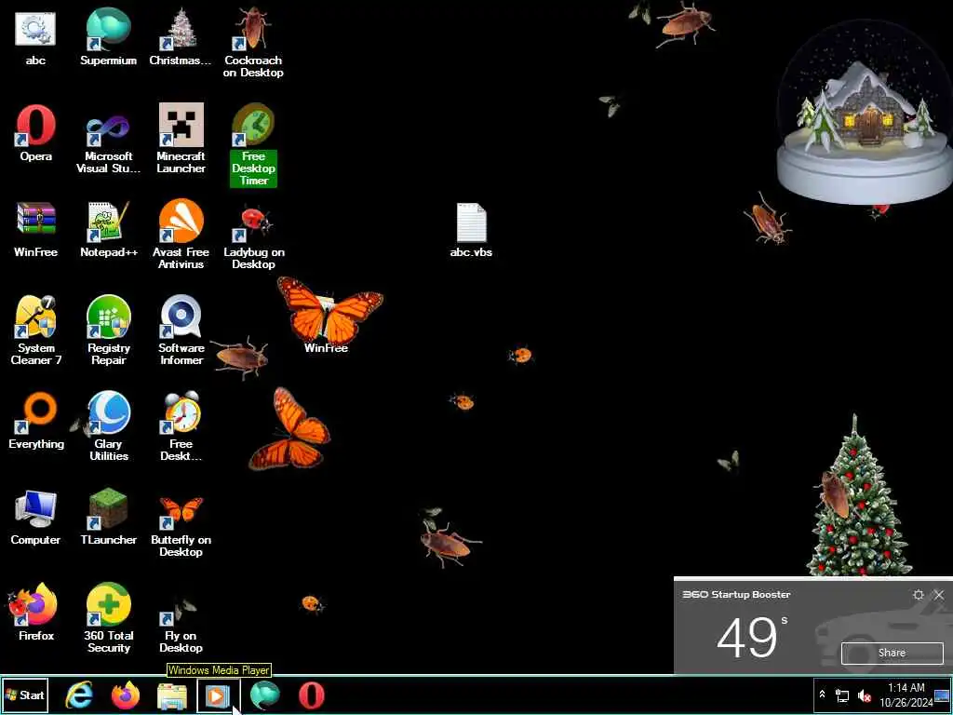Open System Cleaner 7 shortcut
The width and height of the screenshot is (953, 715).
(35, 331)
